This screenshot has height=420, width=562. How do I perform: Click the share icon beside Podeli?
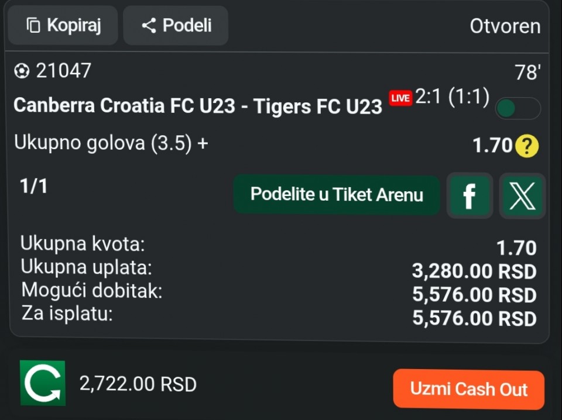149,25
